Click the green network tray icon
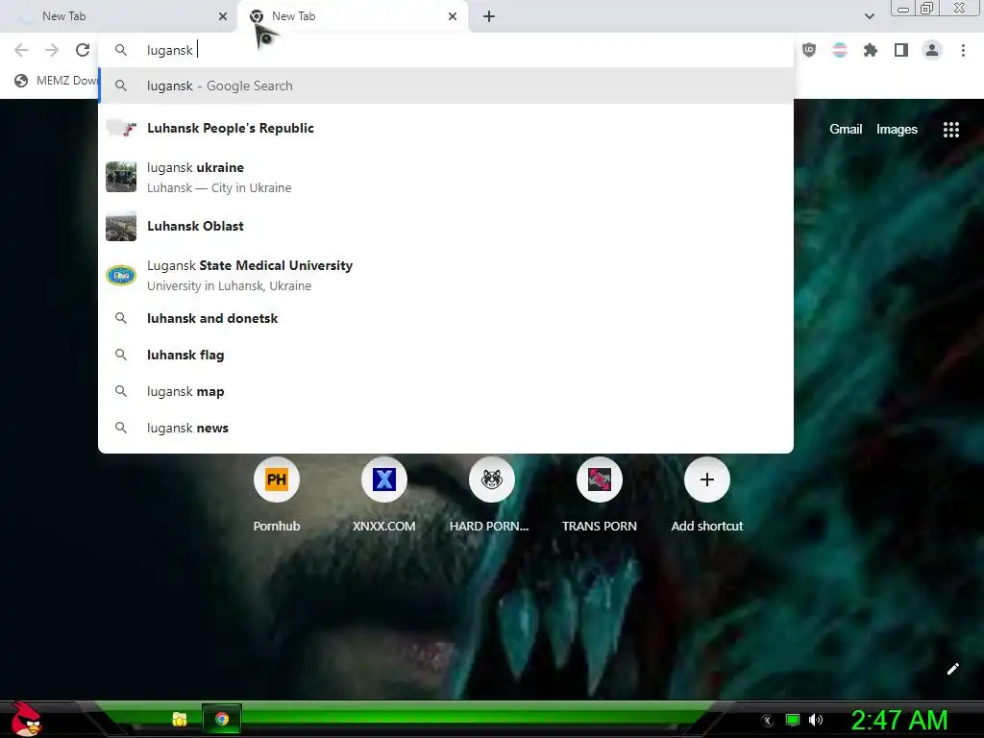 coord(793,720)
